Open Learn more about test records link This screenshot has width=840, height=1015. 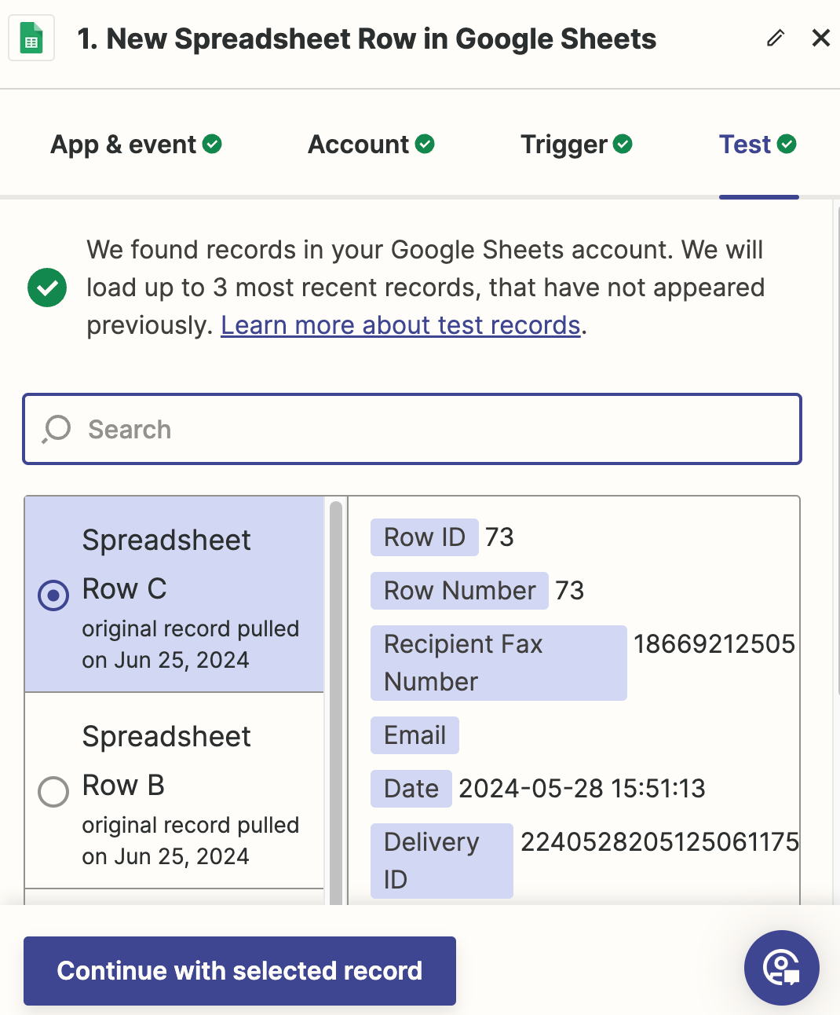[x=400, y=325]
